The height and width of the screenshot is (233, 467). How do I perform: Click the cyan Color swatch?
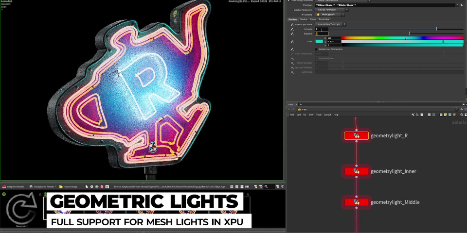click(319, 41)
